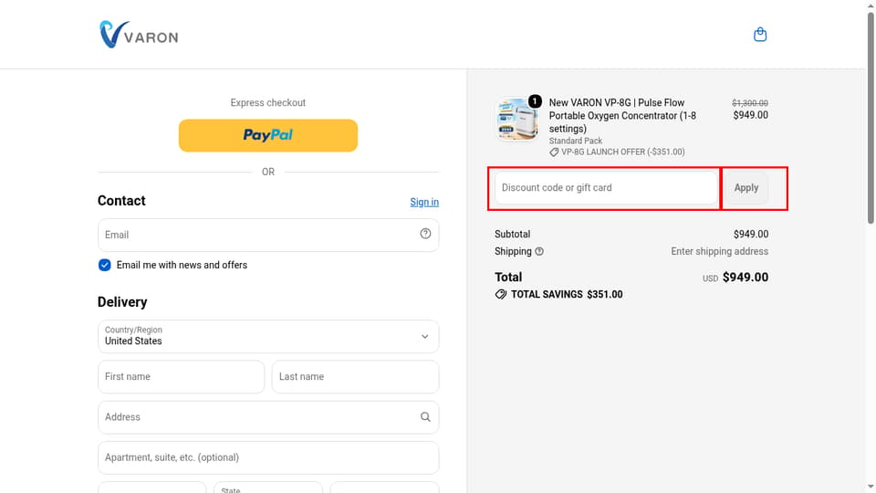Screen dimensions: 876x493
Task: Click the 'TOTAL SAVINGS $351.00' text
Action: [567, 295]
